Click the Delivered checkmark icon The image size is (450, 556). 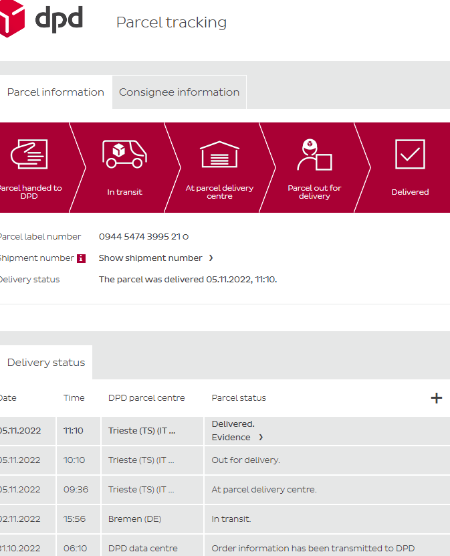click(x=410, y=155)
